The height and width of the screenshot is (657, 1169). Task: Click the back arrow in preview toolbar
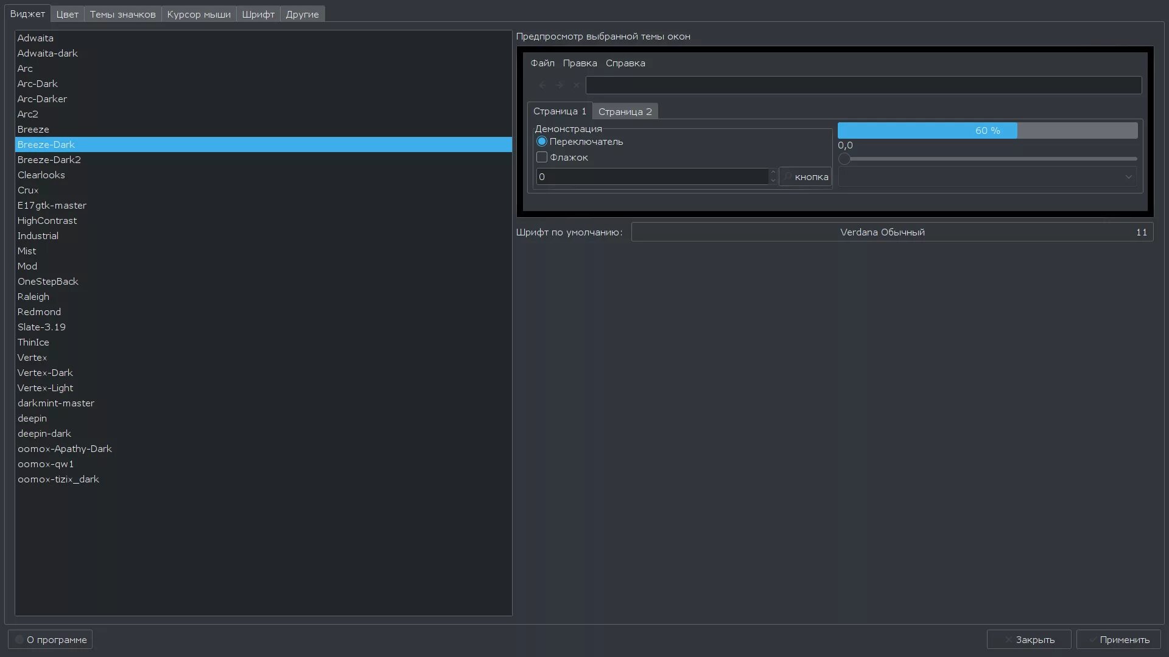click(x=542, y=85)
